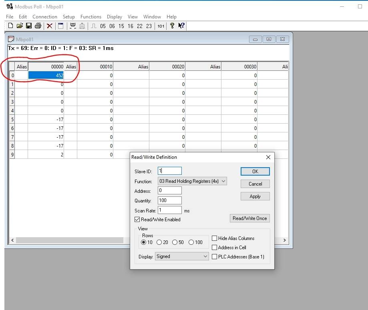Enable Hide Alias Columns checkbox
368x310 pixels.
tap(214, 238)
